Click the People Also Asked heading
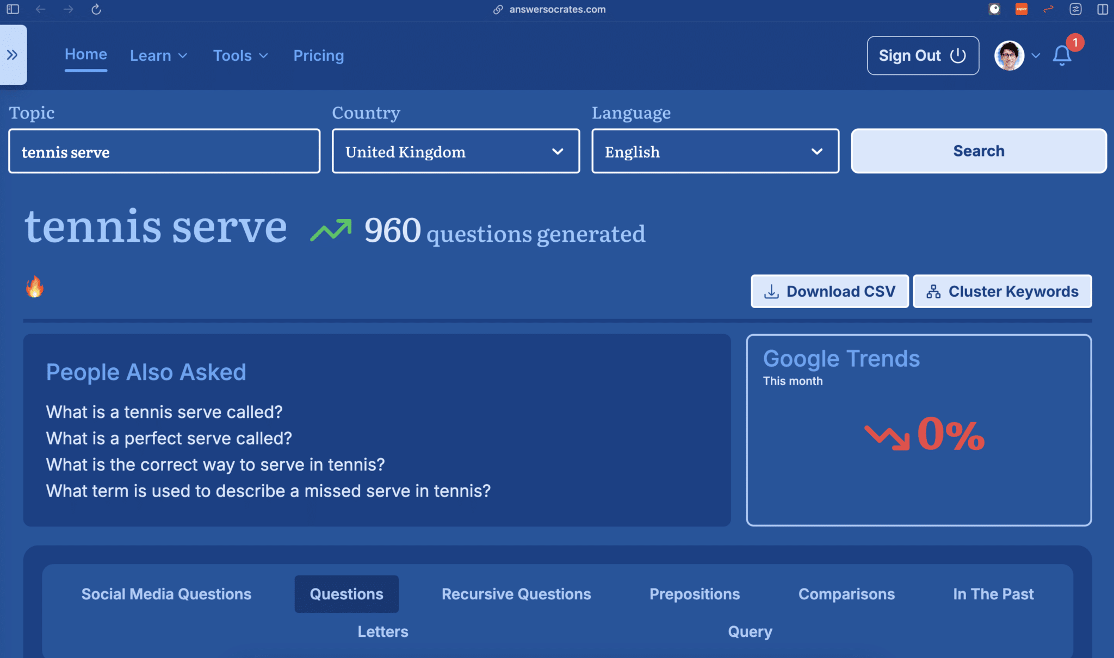Screen dimensions: 1114x658 146,372
